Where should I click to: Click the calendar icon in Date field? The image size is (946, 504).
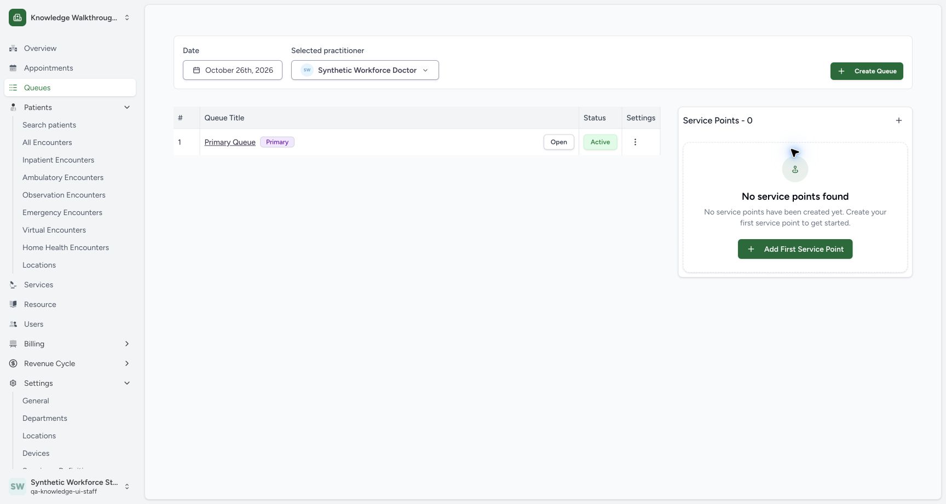[197, 70]
